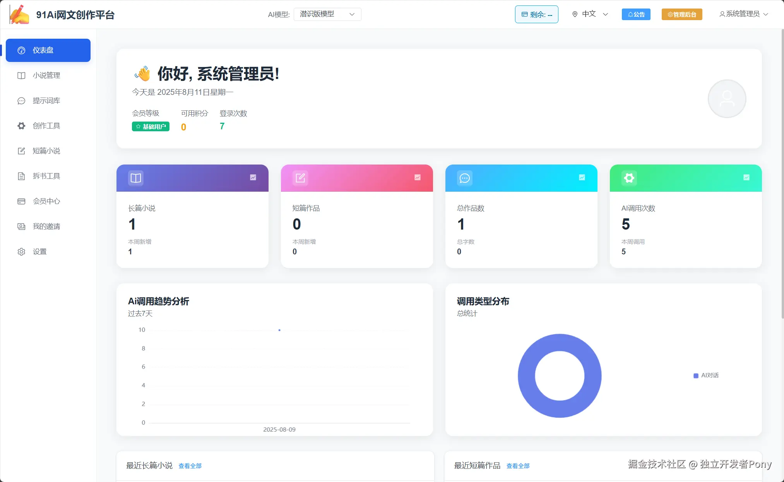Select the 小说管理 book icon
The height and width of the screenshot is (482, 784).
click(x=21, y=75)
